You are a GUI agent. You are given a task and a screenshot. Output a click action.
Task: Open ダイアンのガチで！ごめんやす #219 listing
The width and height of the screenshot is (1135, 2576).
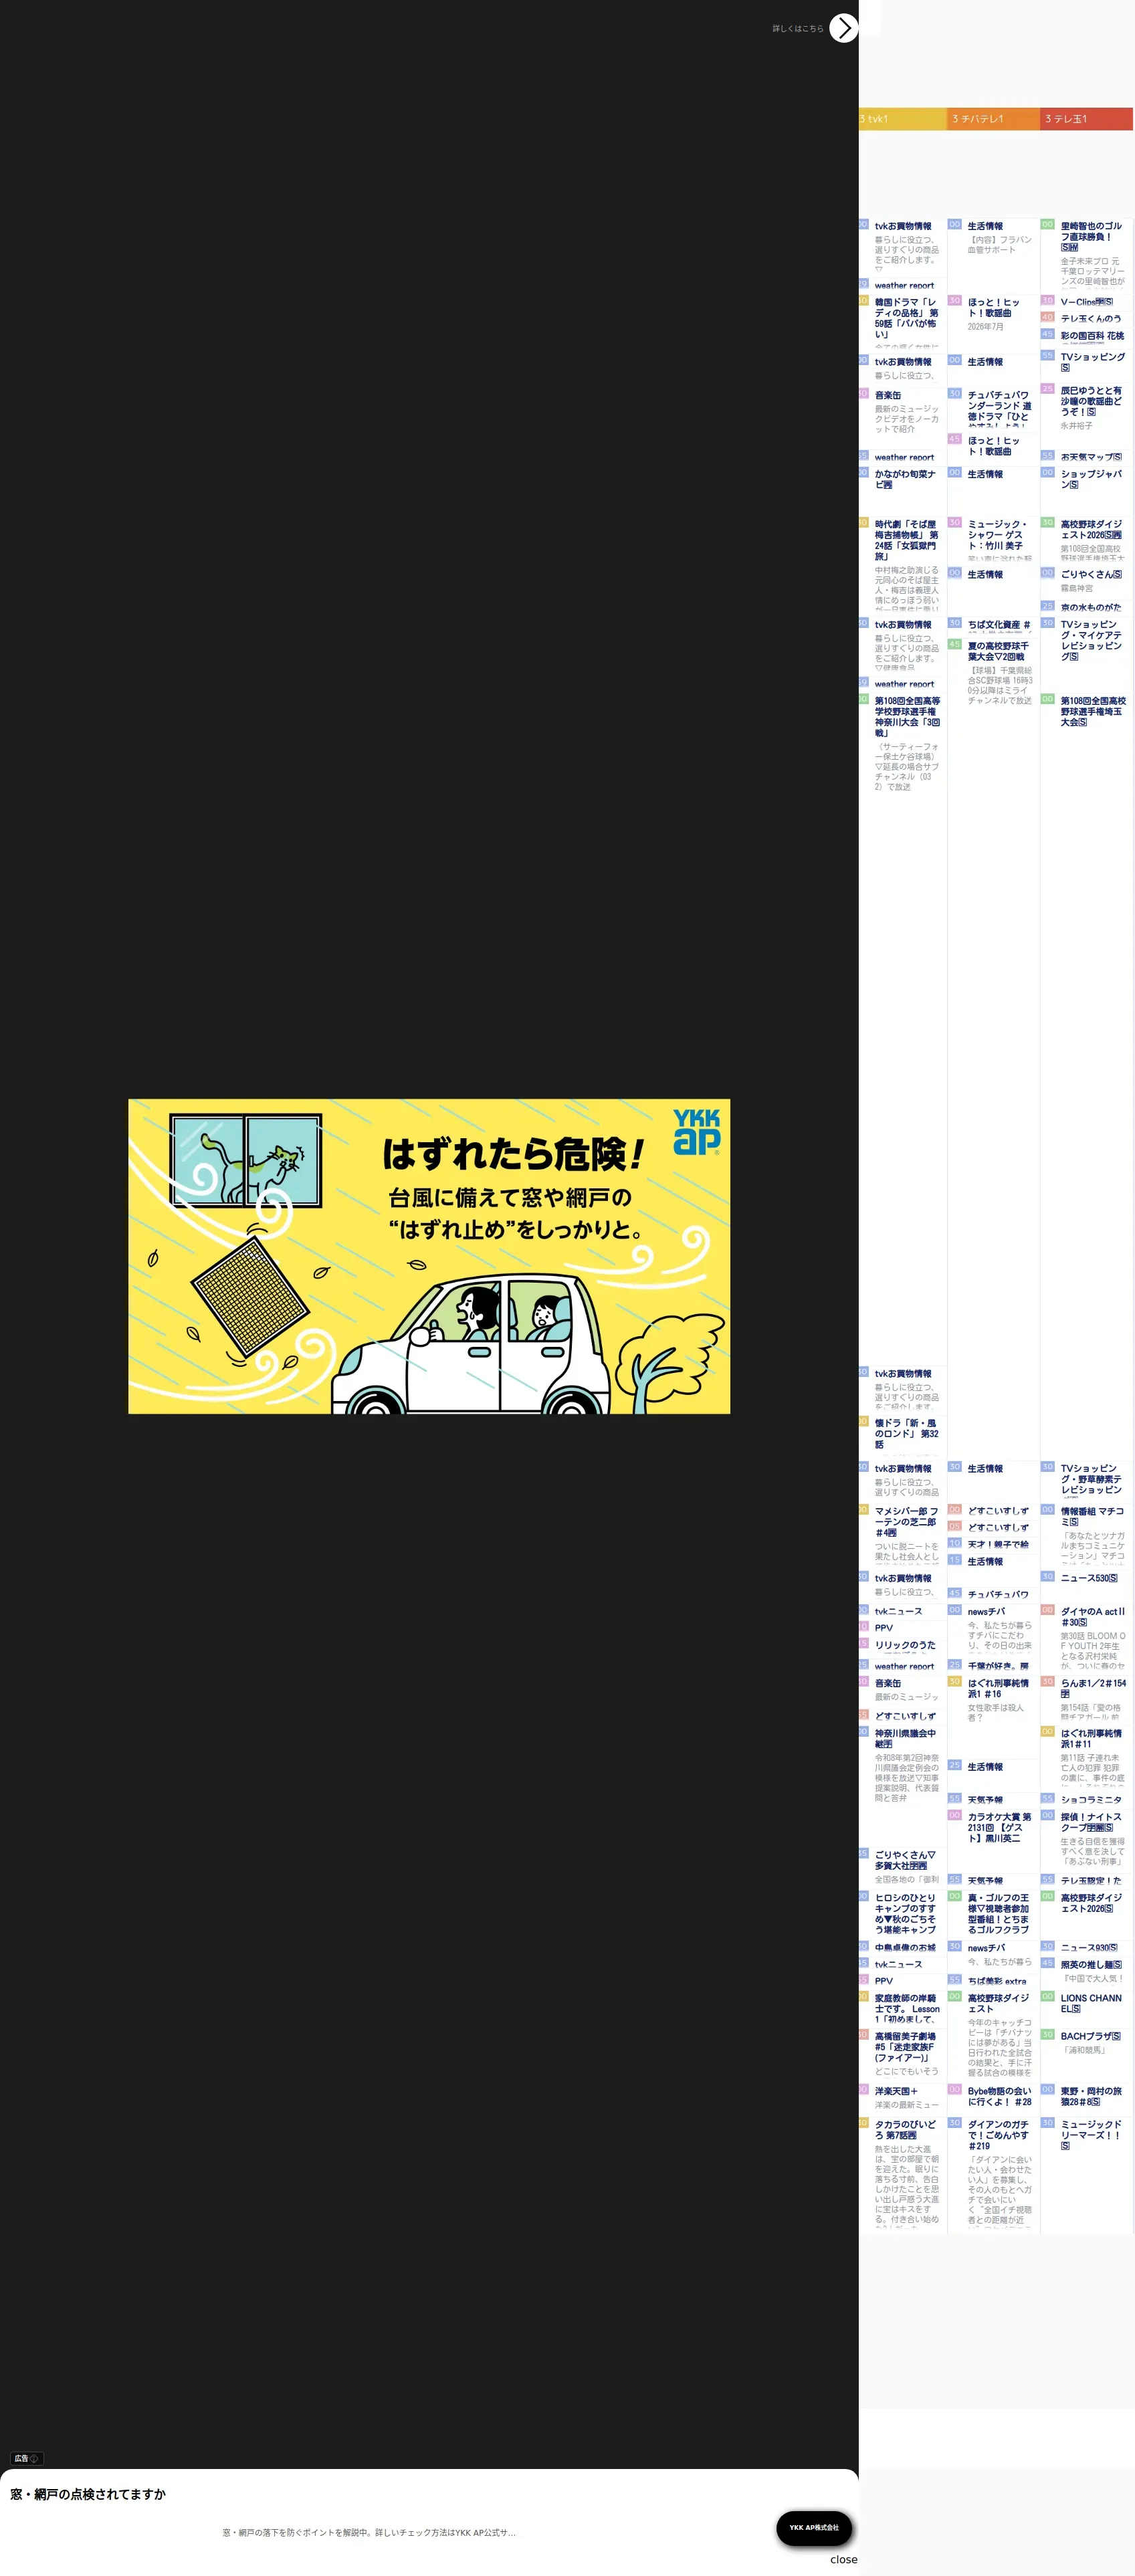(999, 2135)
